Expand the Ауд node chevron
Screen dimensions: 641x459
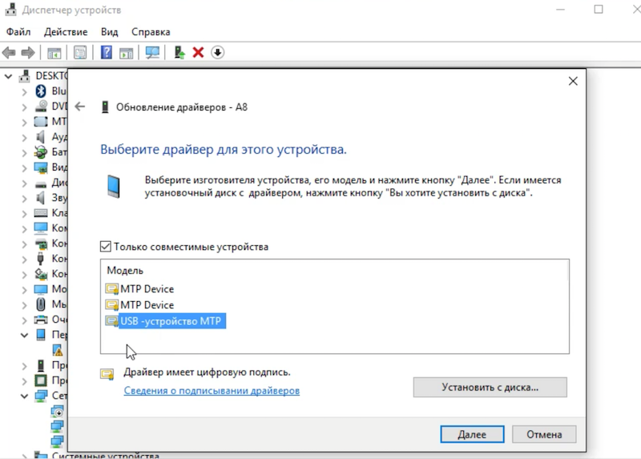tap(24, 138)
